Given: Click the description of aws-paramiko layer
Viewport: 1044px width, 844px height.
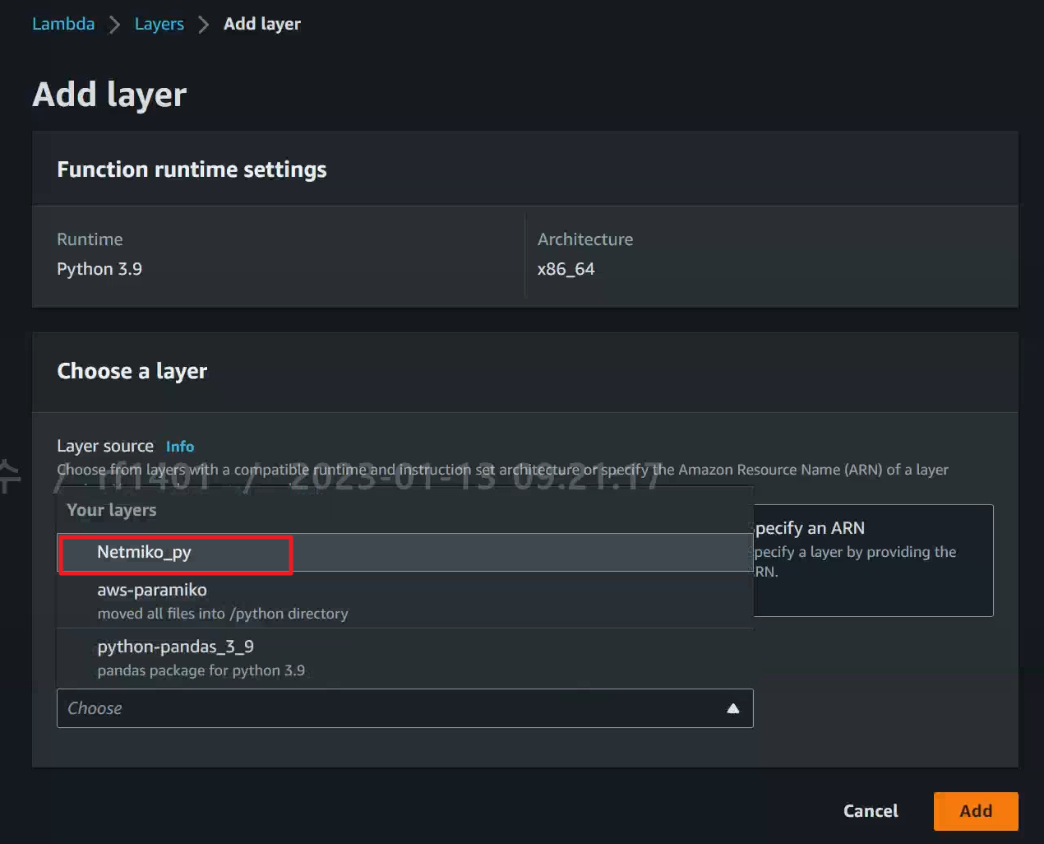Looking at the screenshot, I should [223, 613].
